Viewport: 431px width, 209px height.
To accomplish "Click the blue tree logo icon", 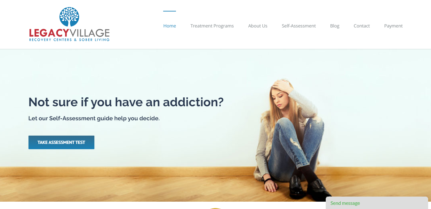I will coord(69,17).
